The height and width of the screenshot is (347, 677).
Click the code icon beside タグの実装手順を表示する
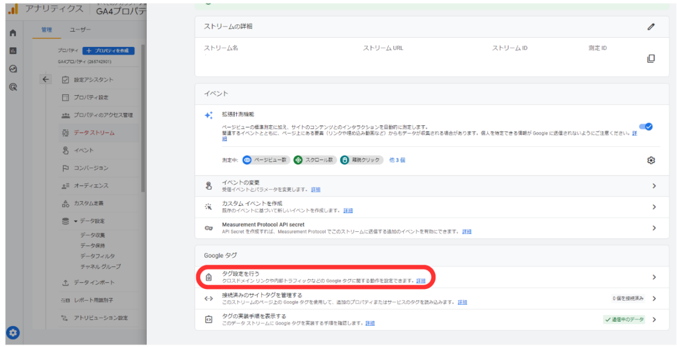(x=208, y=319)
